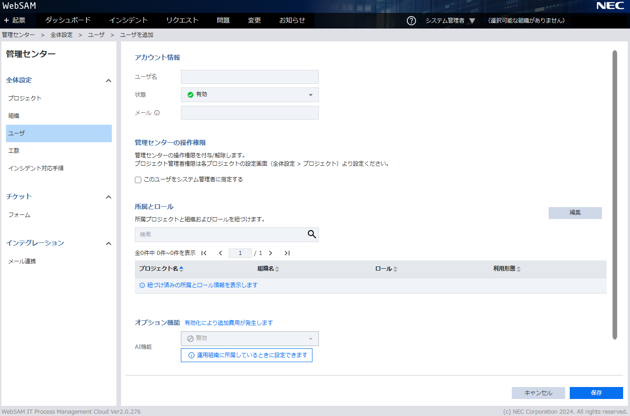Screen dimensions: 630x416
Task: Click the WebSAM title logo
Action: tap(19, 6)
